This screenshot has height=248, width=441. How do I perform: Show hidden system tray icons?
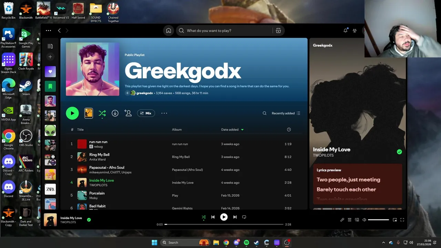click(x=383, y=242)
